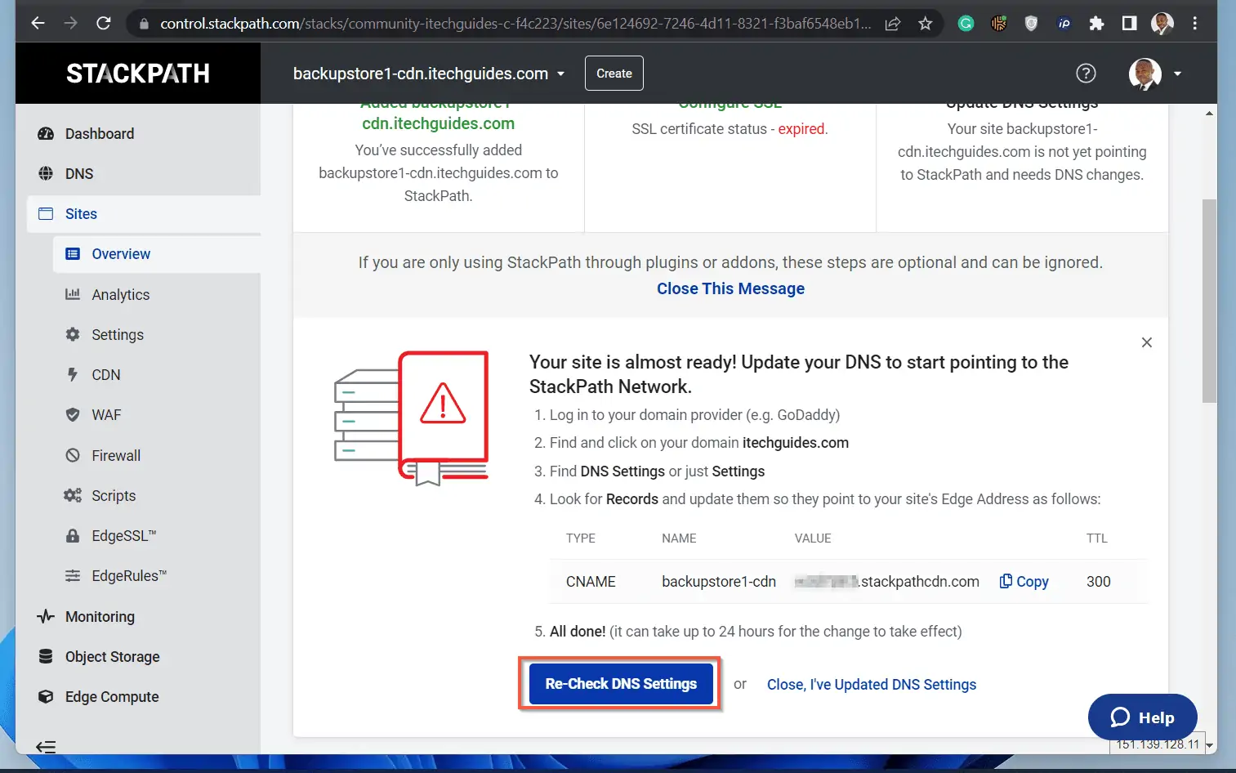Click the share page icon in address bar

click(x=893, y=24)
